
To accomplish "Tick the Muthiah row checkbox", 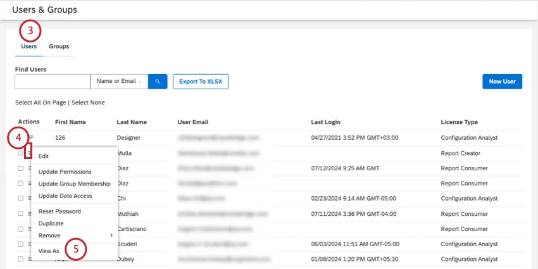I will click(21, 214).
